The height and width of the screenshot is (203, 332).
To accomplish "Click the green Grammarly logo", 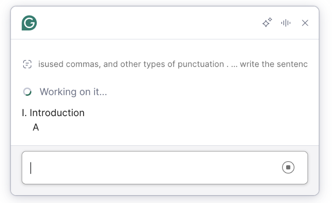I will click(29, 23).
